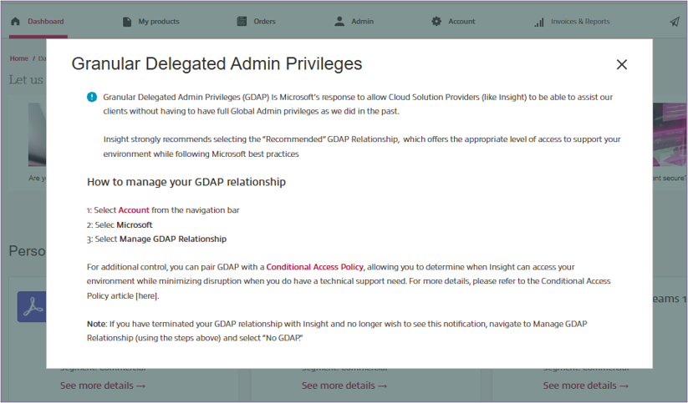The width and height of the screenshot is (688, 403).
Task: Click the Account link in step 1
Action: 134,210
